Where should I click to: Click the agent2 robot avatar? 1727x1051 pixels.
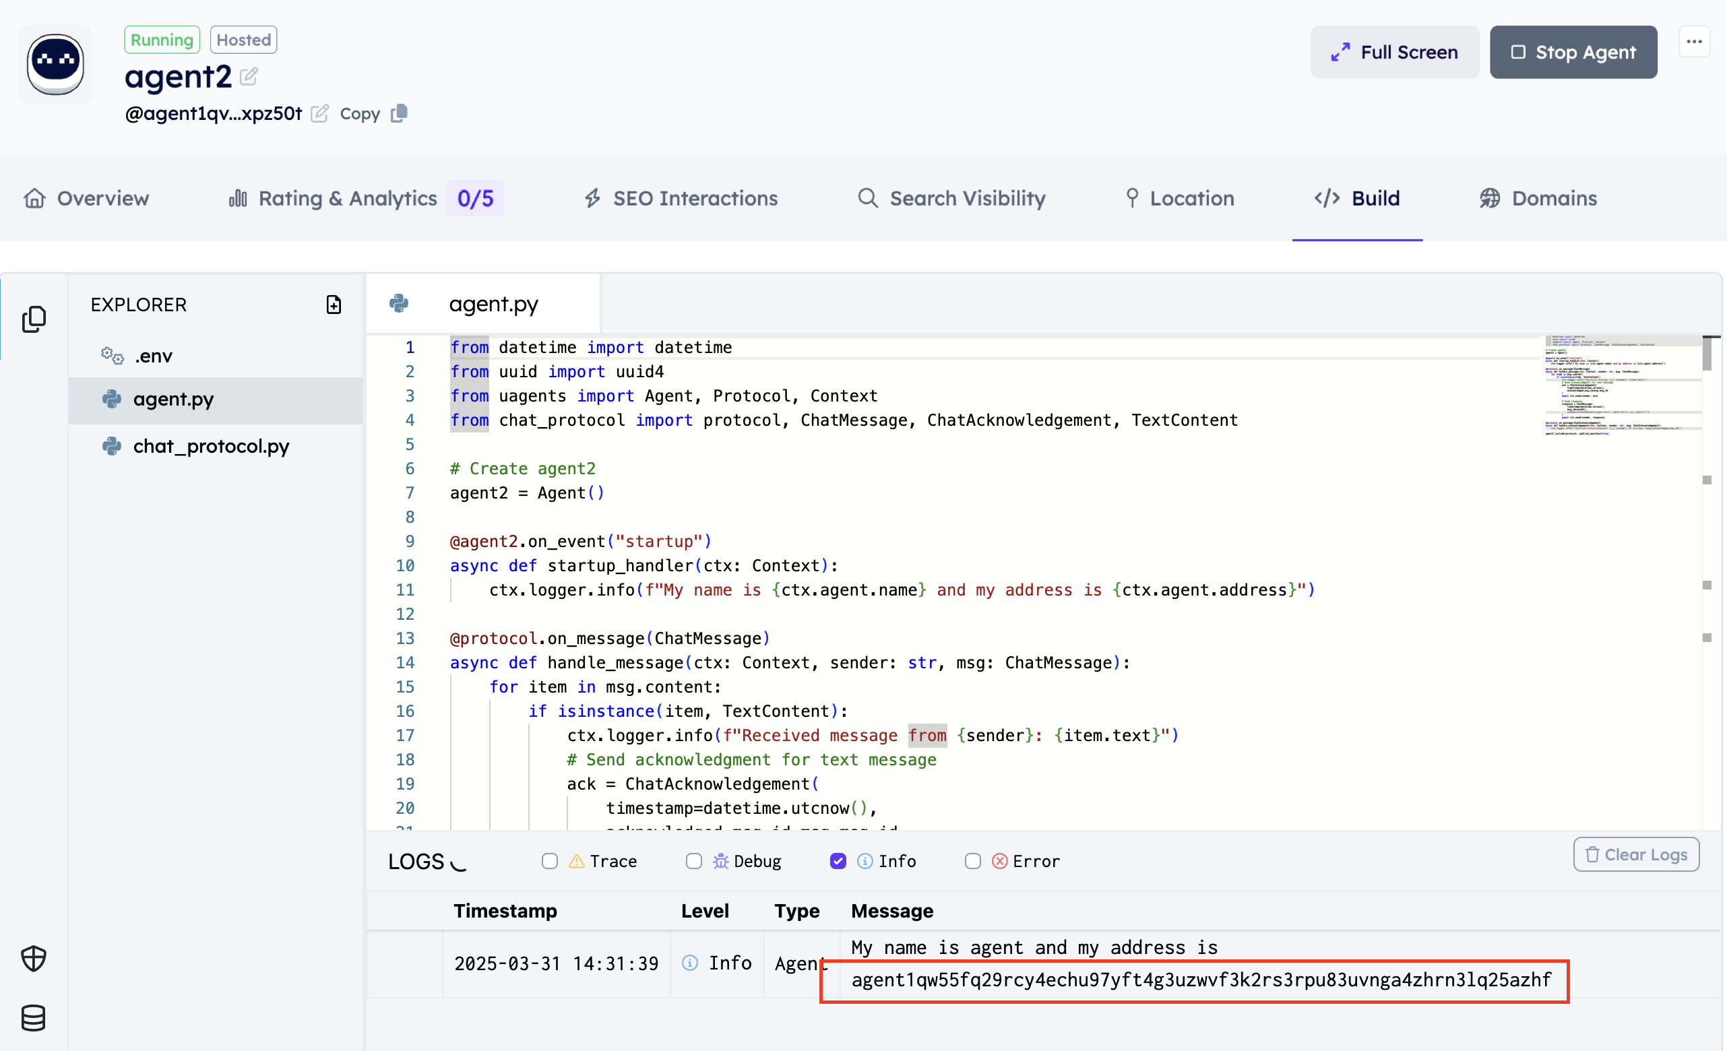(x=56, y=65)
